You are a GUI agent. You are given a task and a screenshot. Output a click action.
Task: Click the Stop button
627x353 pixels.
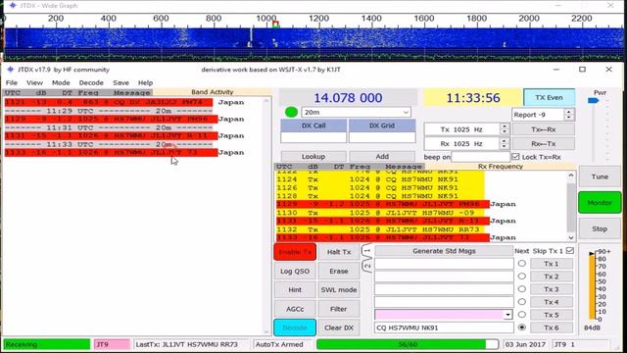point(600,228)
